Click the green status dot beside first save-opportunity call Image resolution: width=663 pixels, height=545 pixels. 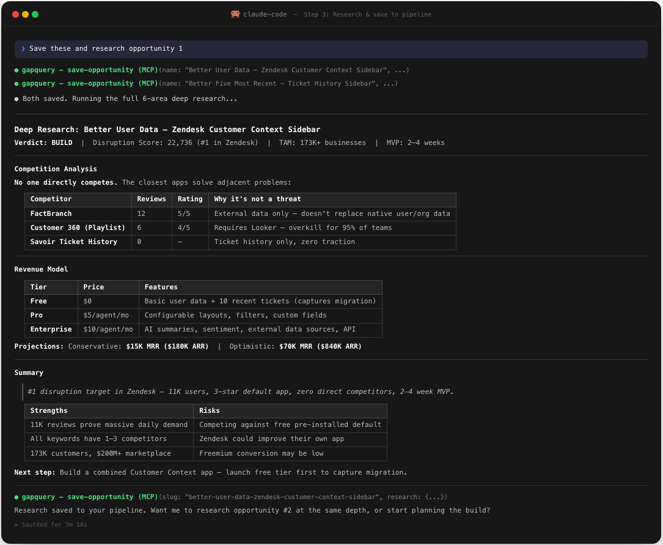coord(16,70)
